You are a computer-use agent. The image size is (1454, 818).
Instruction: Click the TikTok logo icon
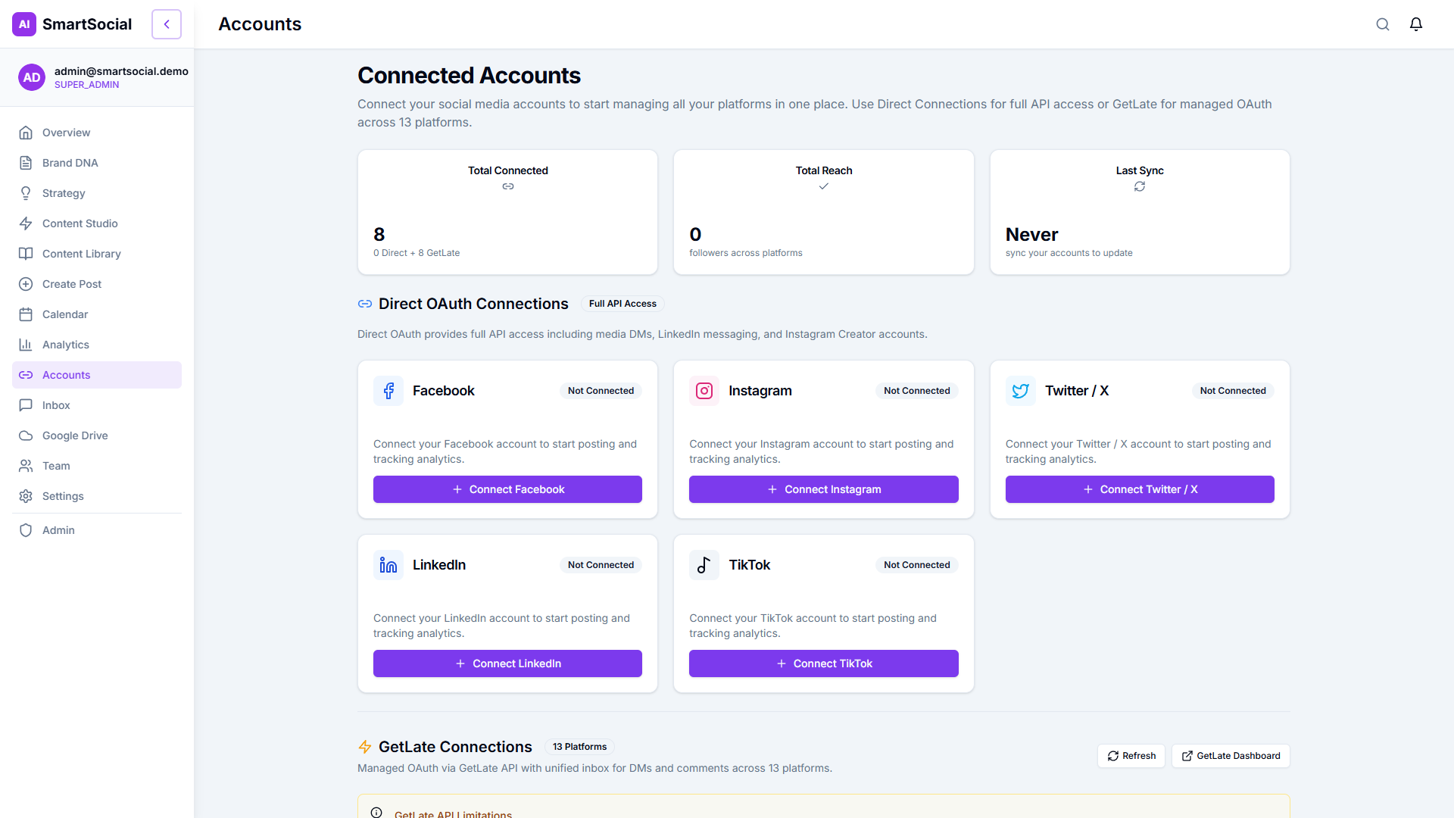[x=704, y=565]
